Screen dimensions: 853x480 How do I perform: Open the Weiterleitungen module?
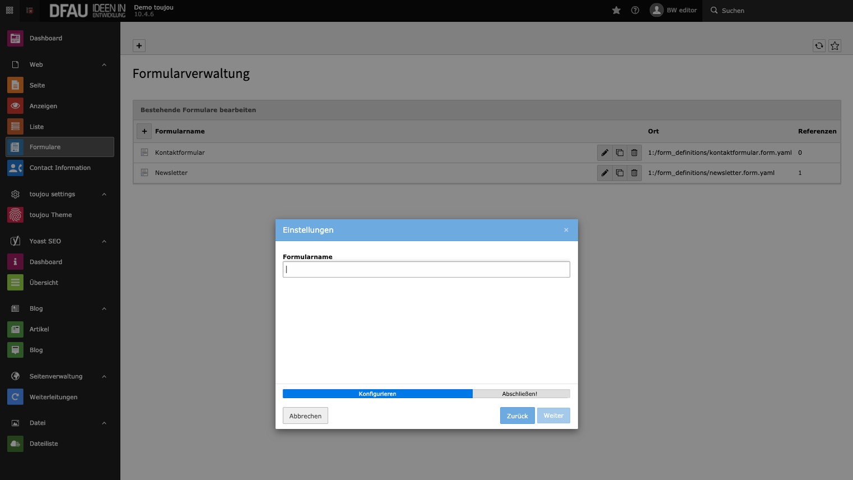coord(53,397)
